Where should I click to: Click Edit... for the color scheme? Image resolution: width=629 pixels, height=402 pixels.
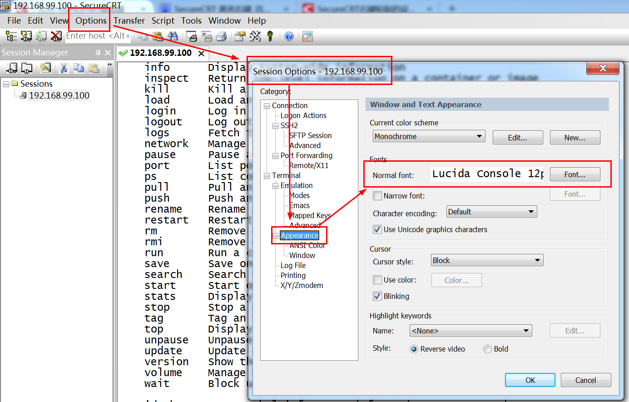tap(518, 138)
